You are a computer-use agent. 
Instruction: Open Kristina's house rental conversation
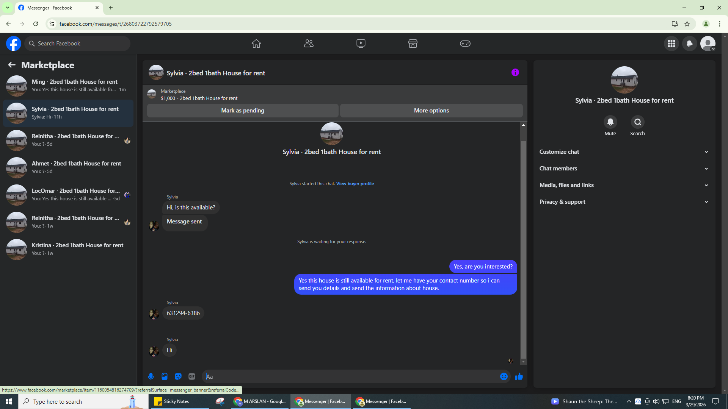point(68,250)
